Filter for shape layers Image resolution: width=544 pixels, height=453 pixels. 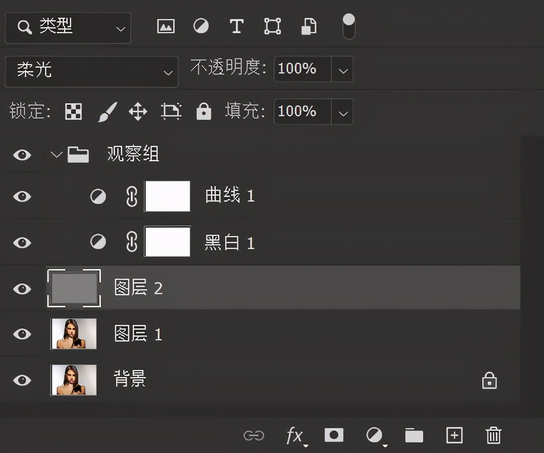pos(273,26)
